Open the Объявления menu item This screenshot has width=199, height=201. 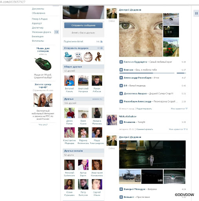38,13
